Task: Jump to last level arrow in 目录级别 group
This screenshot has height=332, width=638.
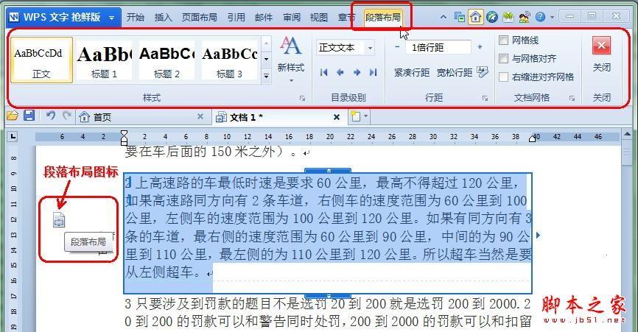Action: point(373,72)
